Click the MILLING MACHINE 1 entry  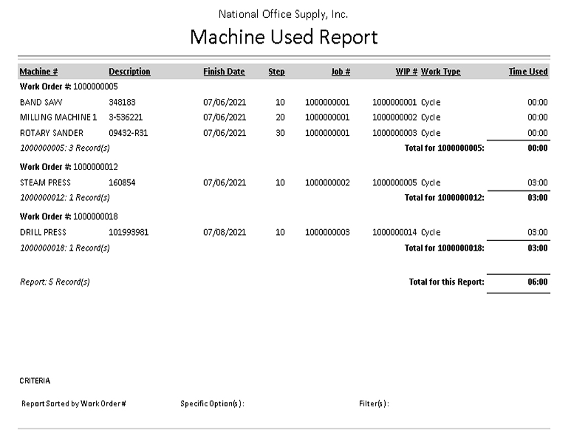[x=58, y=118]
